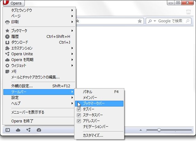Toggle the panel icon in status bar

click(x=8, y=130)
